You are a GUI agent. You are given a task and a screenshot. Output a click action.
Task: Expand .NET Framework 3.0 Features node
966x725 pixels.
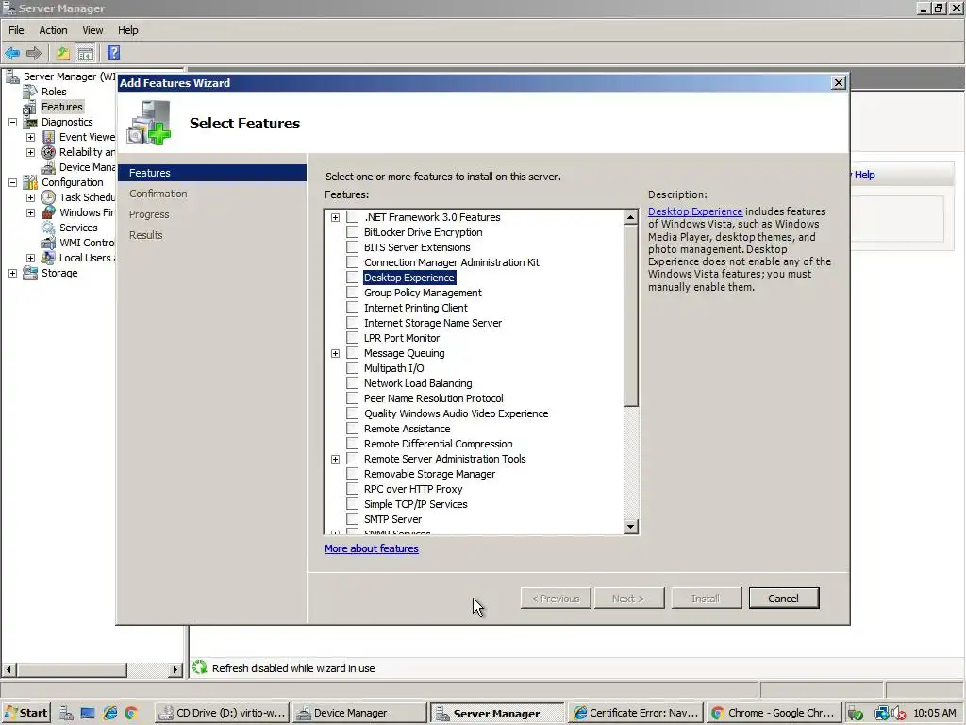pos(335,218)
